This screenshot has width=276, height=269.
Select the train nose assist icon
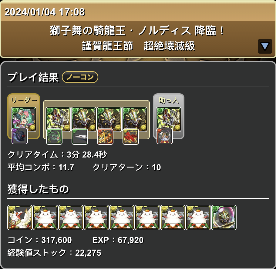coord(80,137)
